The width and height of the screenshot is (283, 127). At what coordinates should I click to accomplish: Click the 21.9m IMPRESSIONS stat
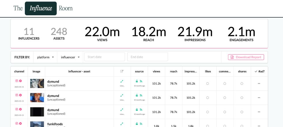195,34
